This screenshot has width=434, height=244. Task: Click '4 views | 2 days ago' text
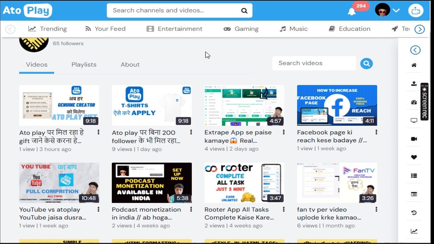click(232, 149)
